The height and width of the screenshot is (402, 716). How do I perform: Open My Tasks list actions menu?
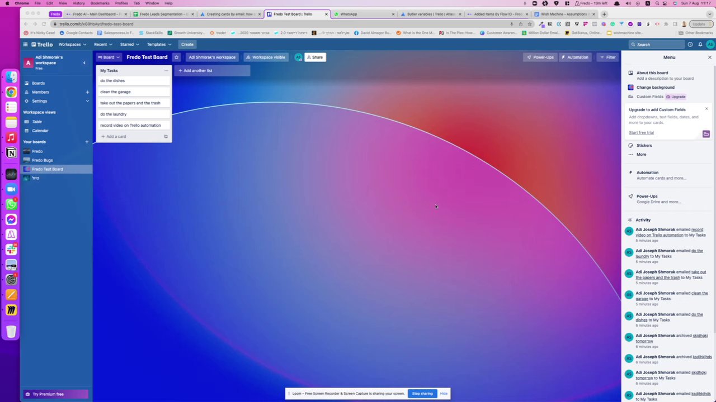(x=166, y=70)
